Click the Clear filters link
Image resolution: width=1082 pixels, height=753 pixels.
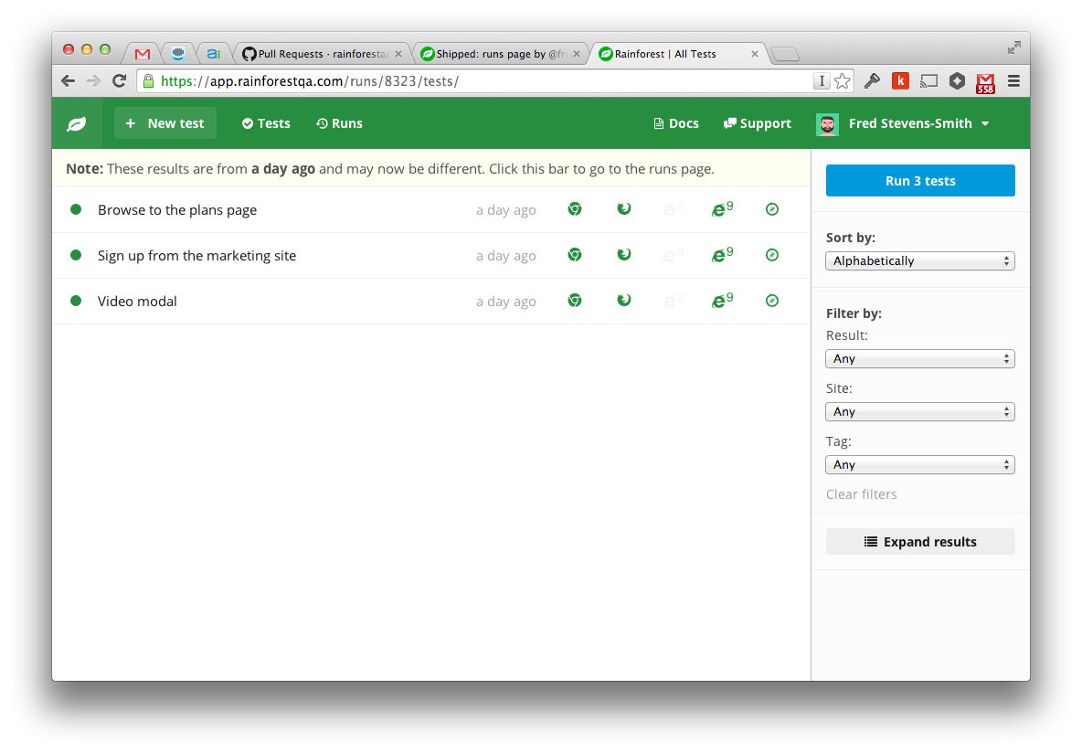point(861,494)
